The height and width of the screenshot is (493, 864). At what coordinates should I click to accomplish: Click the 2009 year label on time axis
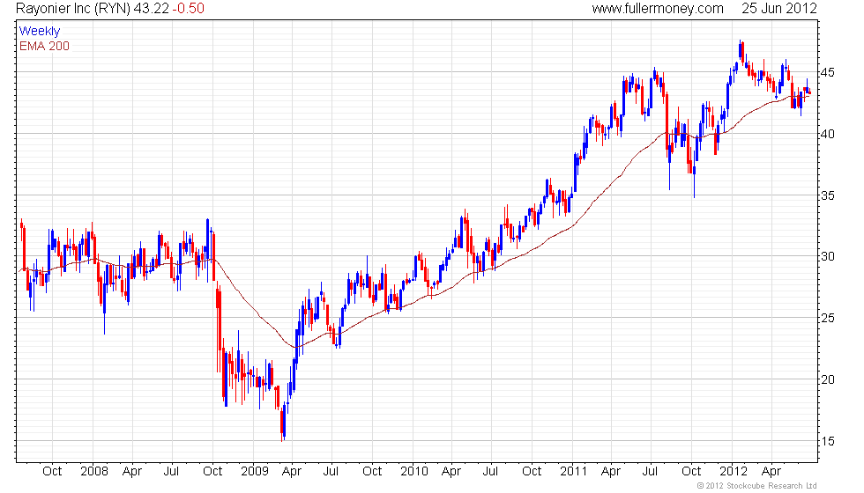click(255, 472)
